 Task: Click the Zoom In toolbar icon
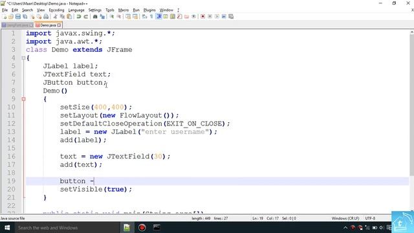(112, 17)
